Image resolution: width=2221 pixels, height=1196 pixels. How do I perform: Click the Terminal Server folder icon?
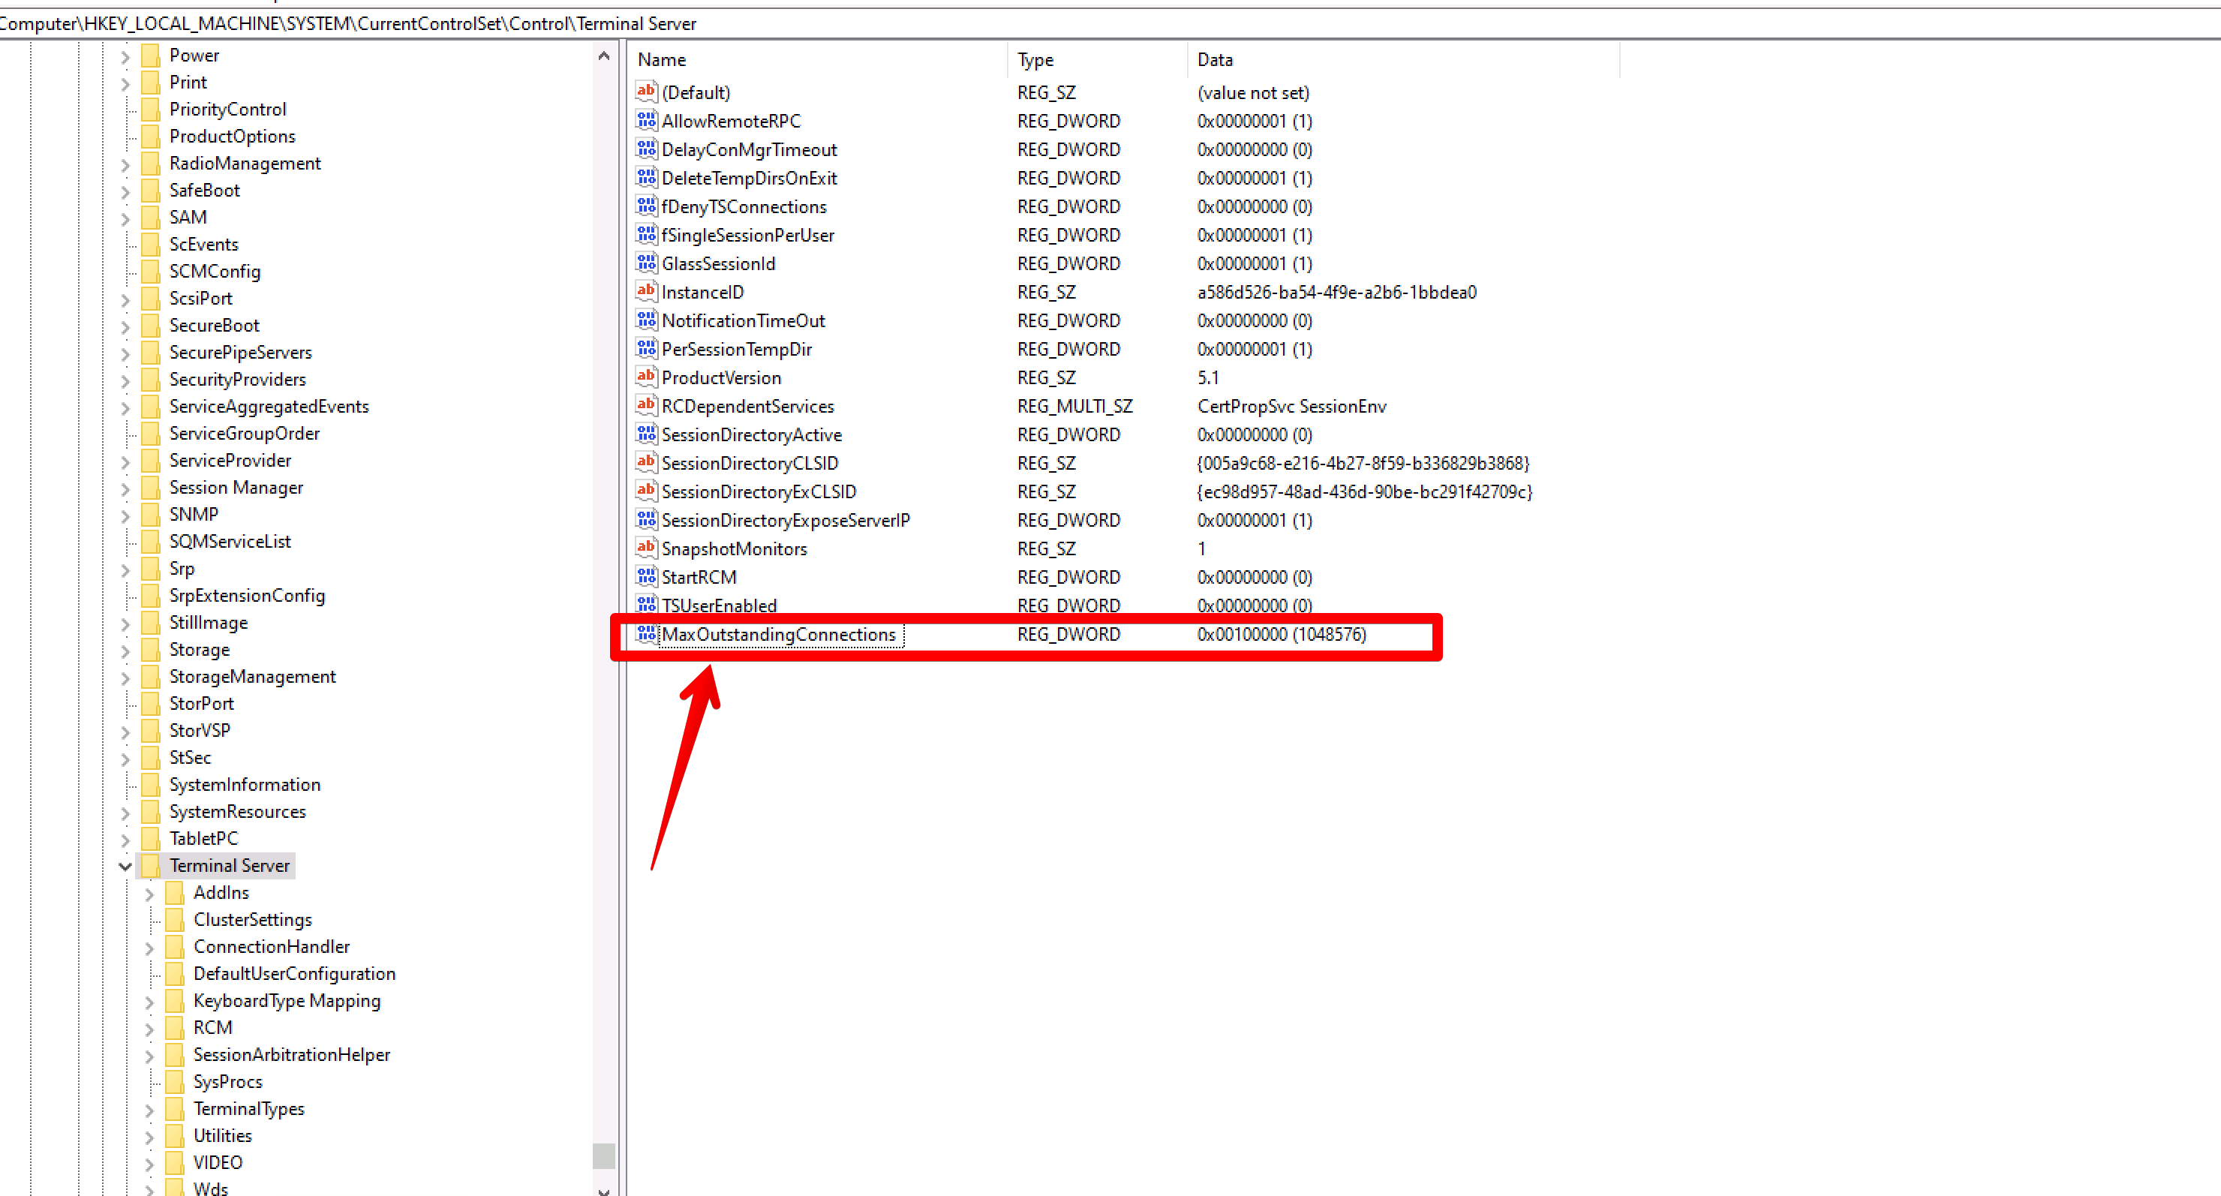point(151,866)
